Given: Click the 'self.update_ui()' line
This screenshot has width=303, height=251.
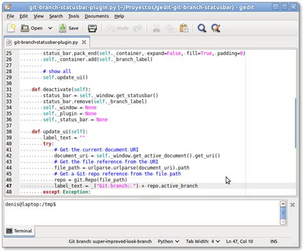Looking at the screenshot, I should (65, 77).
